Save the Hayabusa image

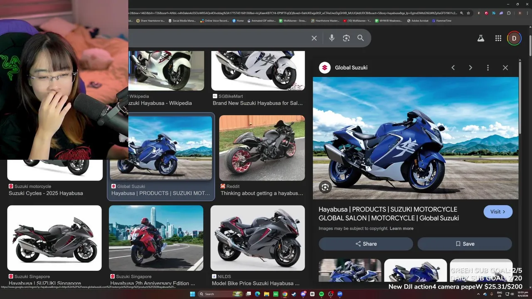click(x=465, y=244)
